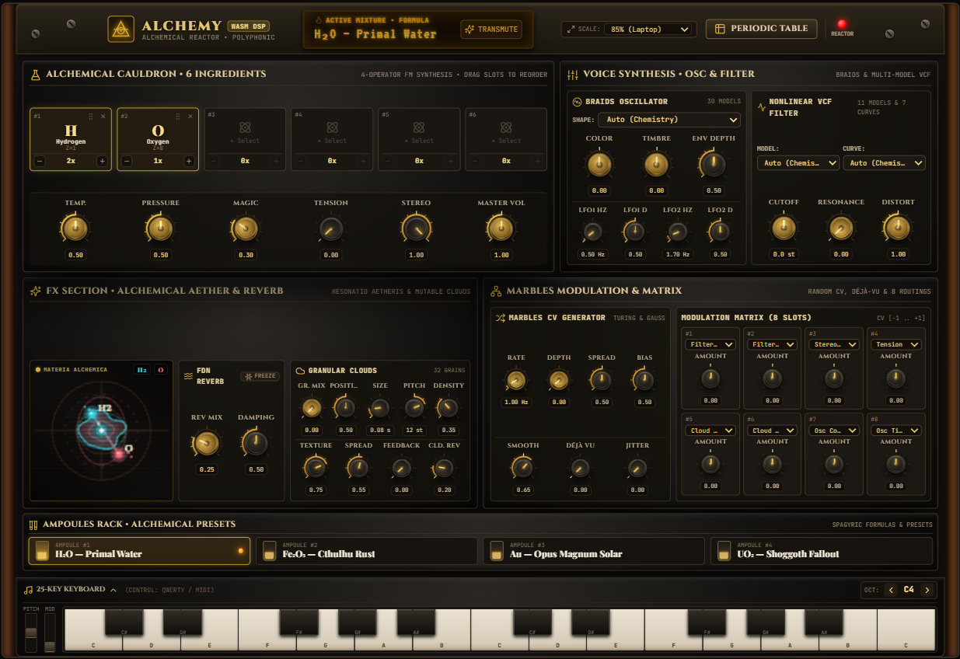The height and width of the screenshot is (659, 960).
Task: Open the Periodic Table
Action: [762, 29]
